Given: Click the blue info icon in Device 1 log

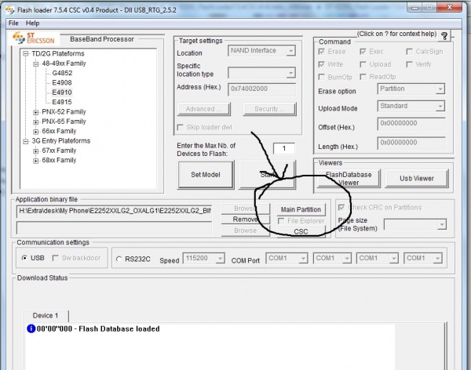Looking at the screenshot, I should (x=31, y=328).
